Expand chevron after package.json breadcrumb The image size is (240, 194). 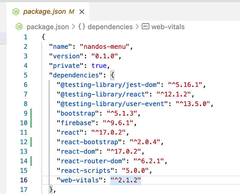[74, 27]
